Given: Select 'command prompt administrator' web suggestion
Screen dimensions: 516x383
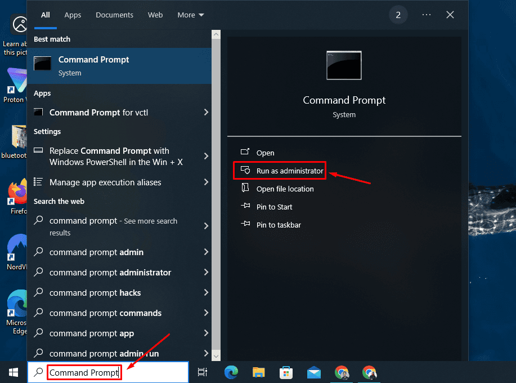Looking at the screenshot, I should point(119,273).
